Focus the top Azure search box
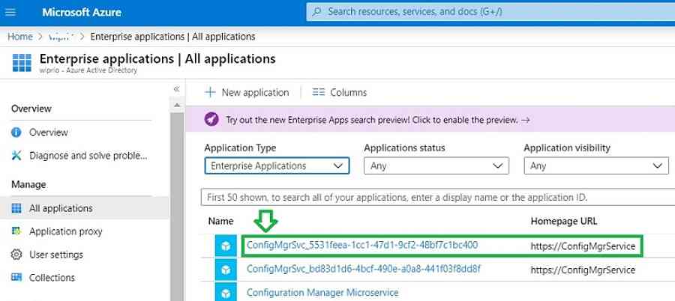 [x=490, y=12]
